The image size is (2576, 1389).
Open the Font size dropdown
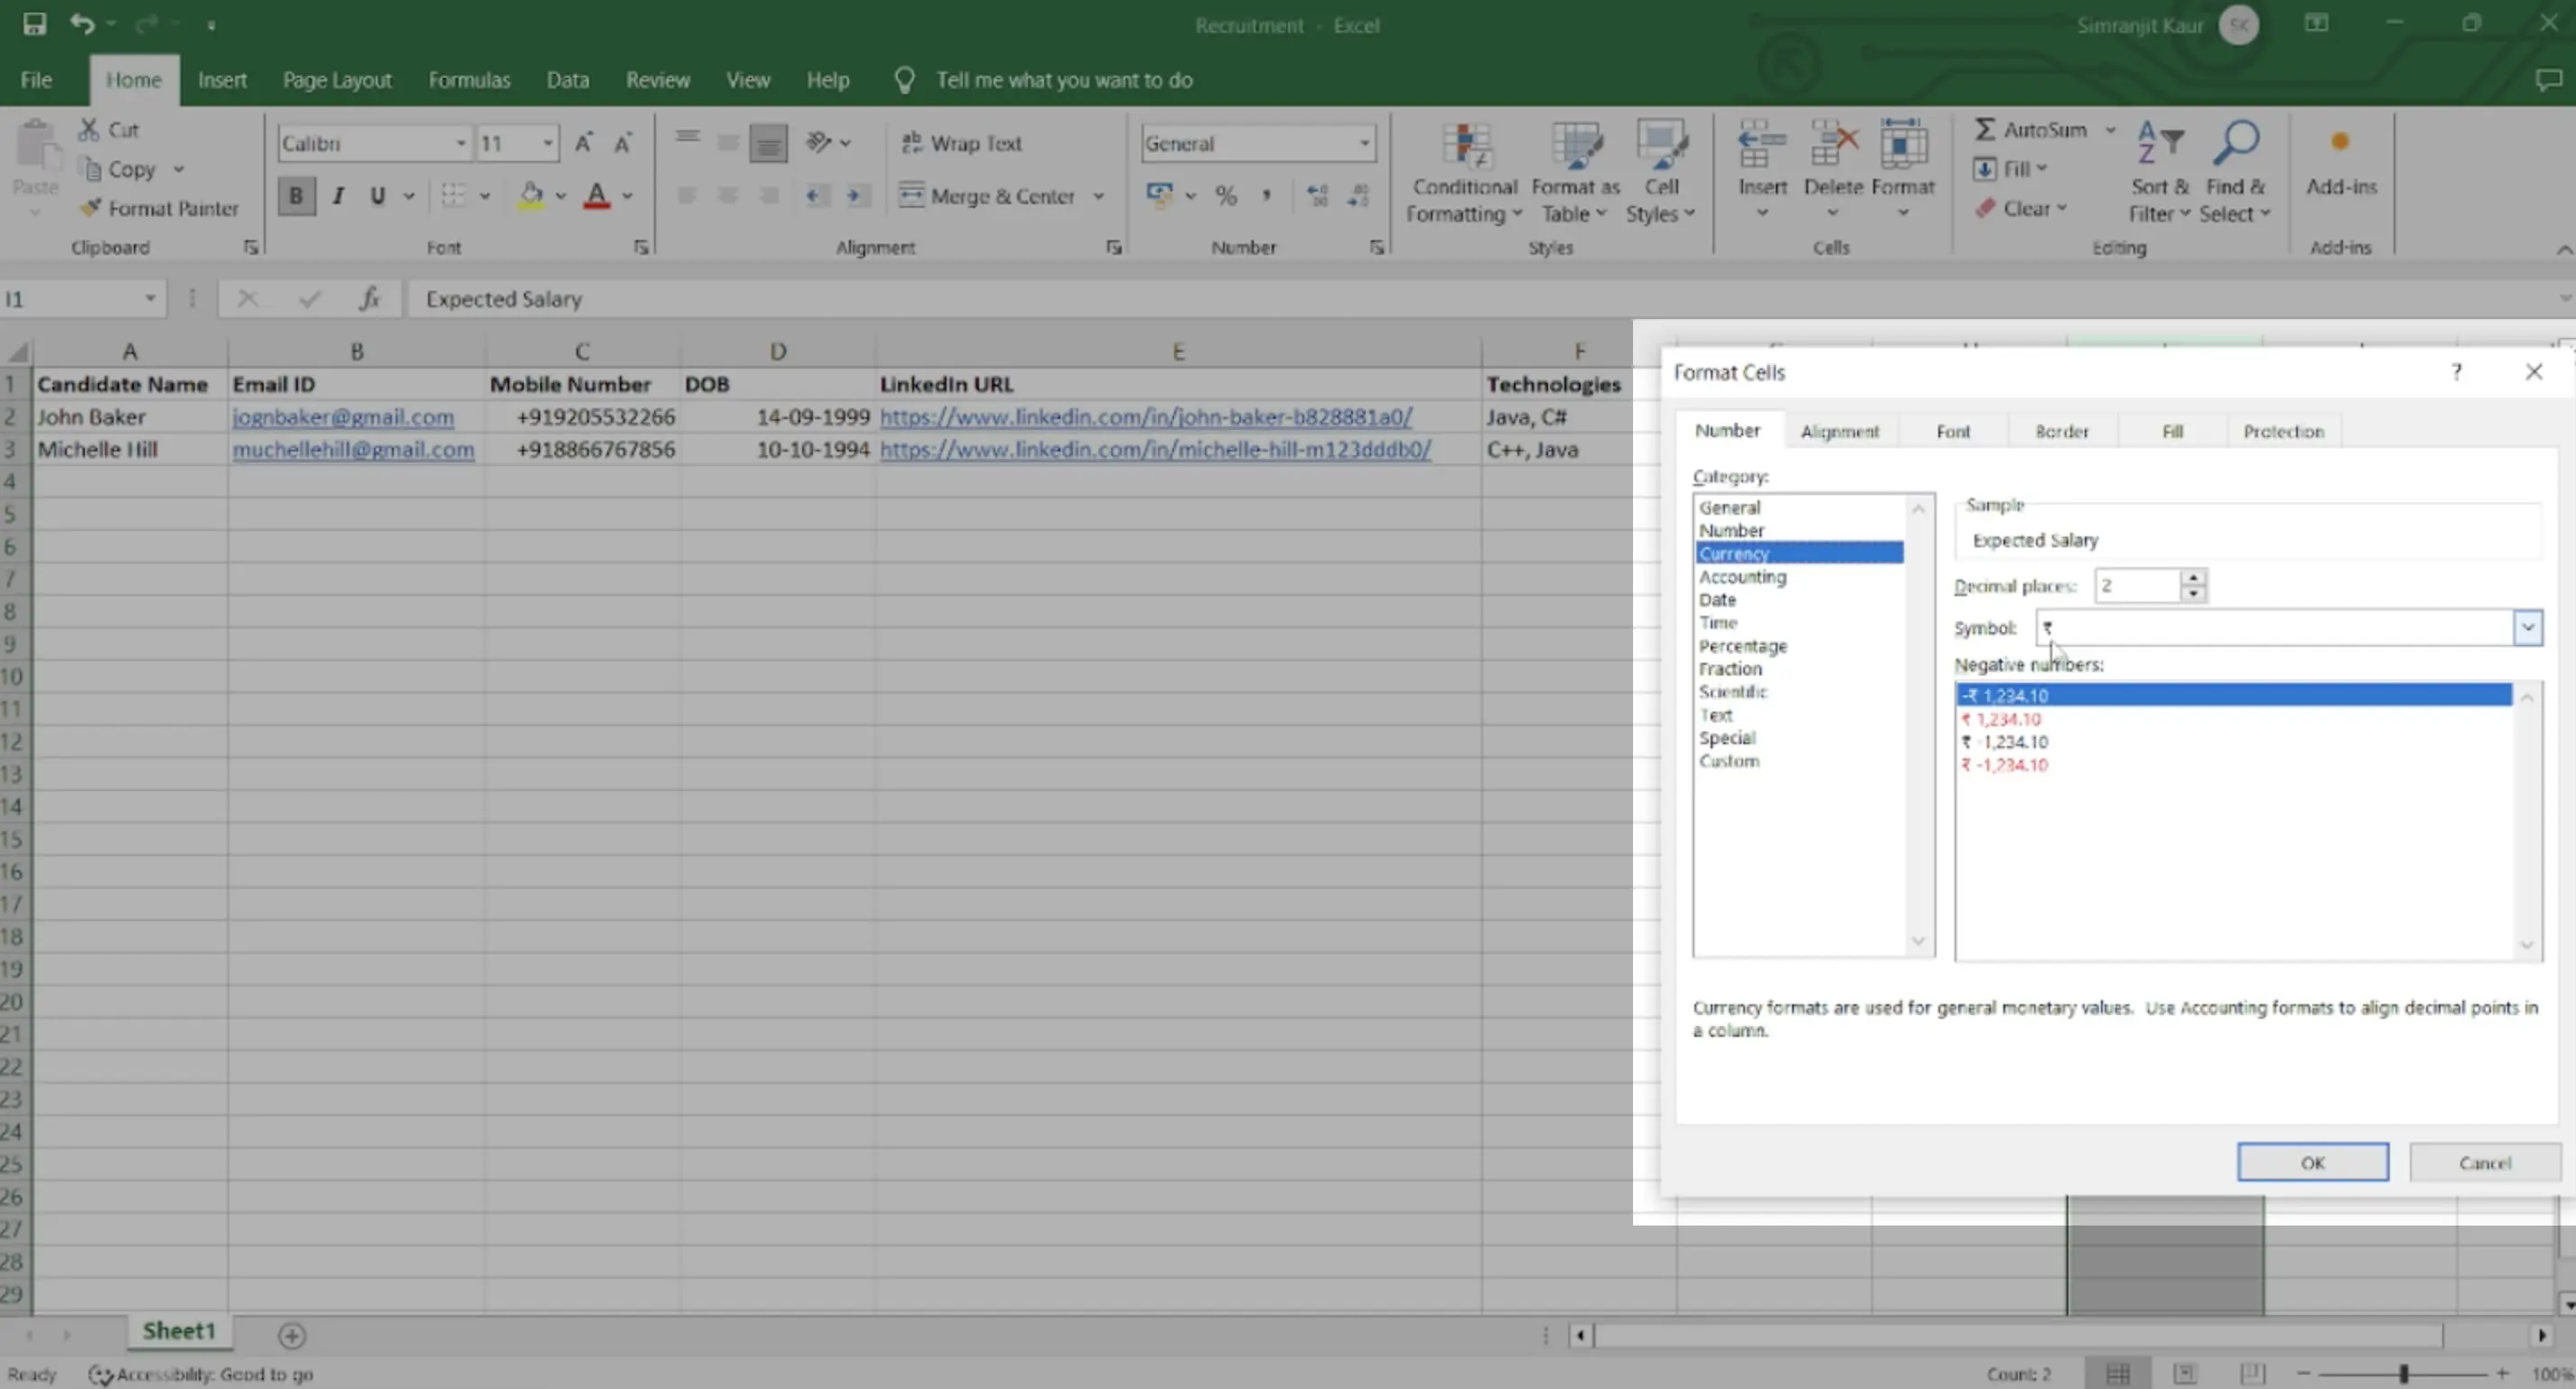[x=548, y=144]
